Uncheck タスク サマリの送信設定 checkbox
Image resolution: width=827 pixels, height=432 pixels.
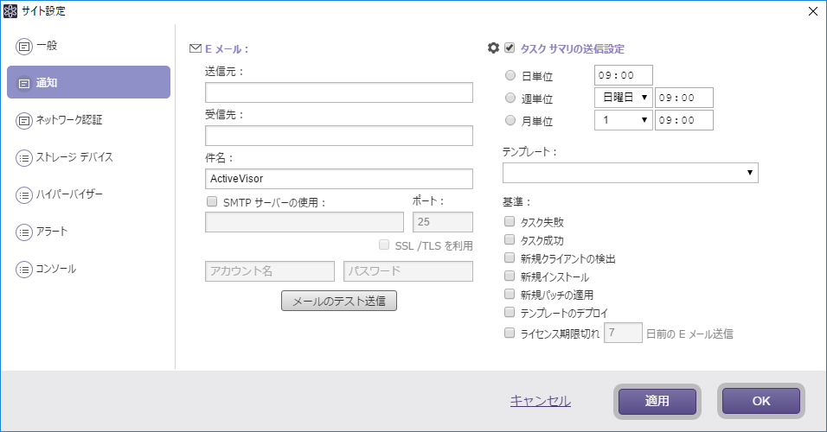[510, 48]
